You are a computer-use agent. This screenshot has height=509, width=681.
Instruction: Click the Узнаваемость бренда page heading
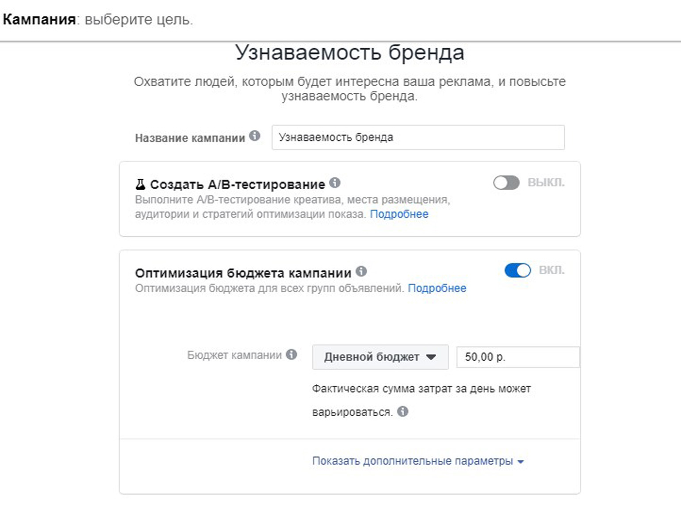tap(349, 53)
